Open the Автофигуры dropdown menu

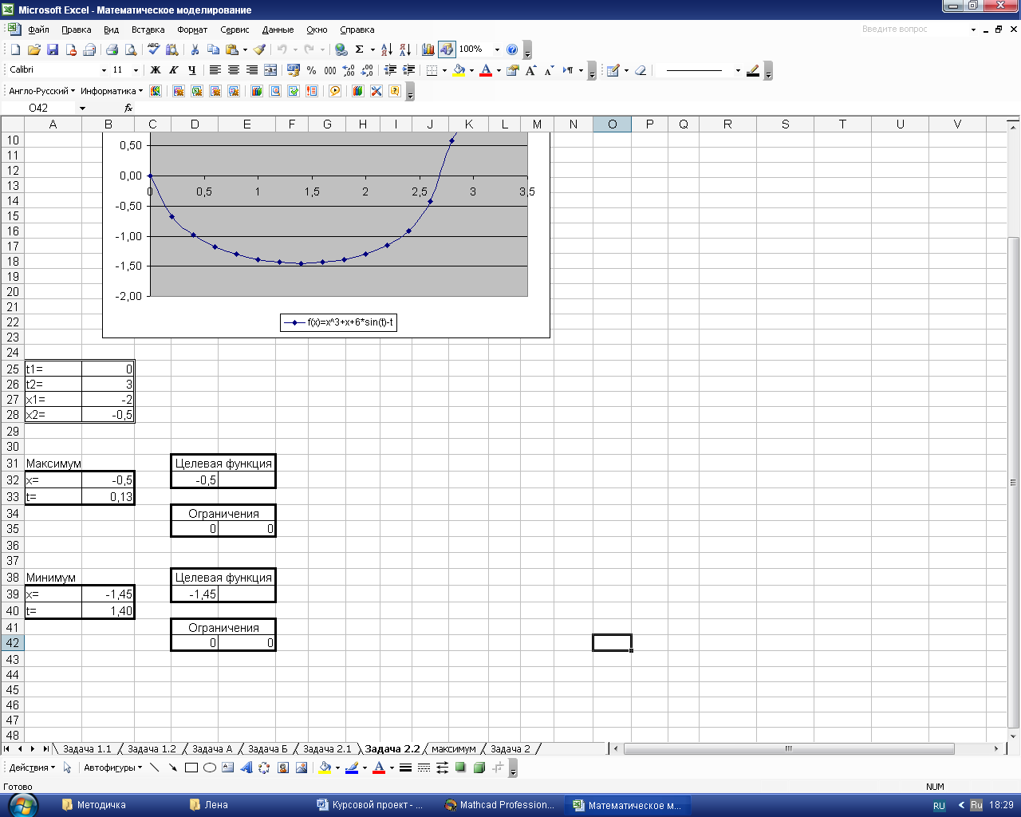tap(112, 768)
